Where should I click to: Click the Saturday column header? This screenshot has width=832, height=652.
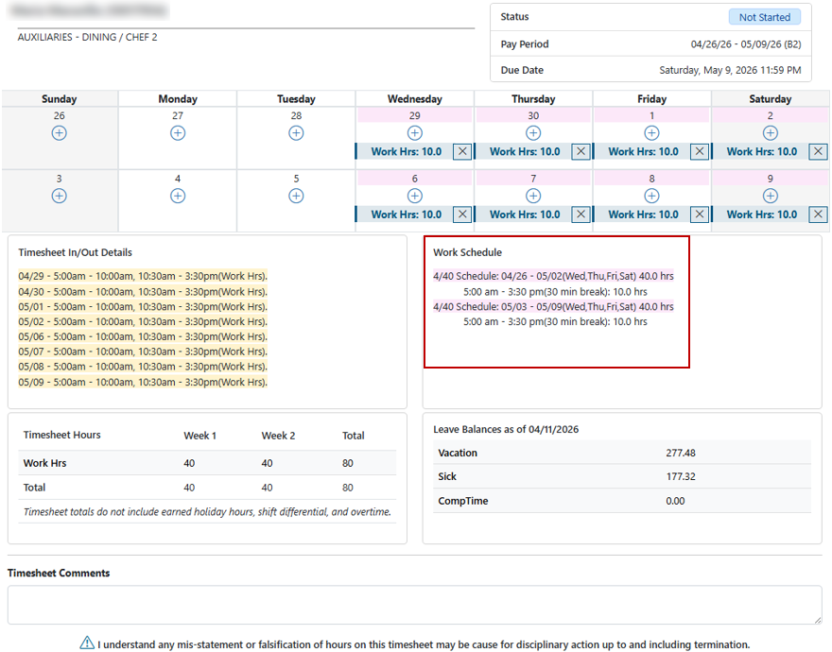(771, 99)
